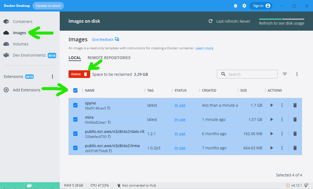Go to Volumes in the sidebar
The height and width of the screenshot is (189, 313).
21,44
